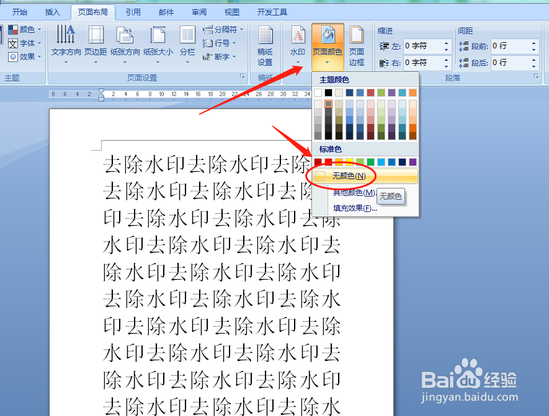The width and height of the screenshot is (549, 416).
Task: Switch to the 引用 tab
Action: click(133, 12)
